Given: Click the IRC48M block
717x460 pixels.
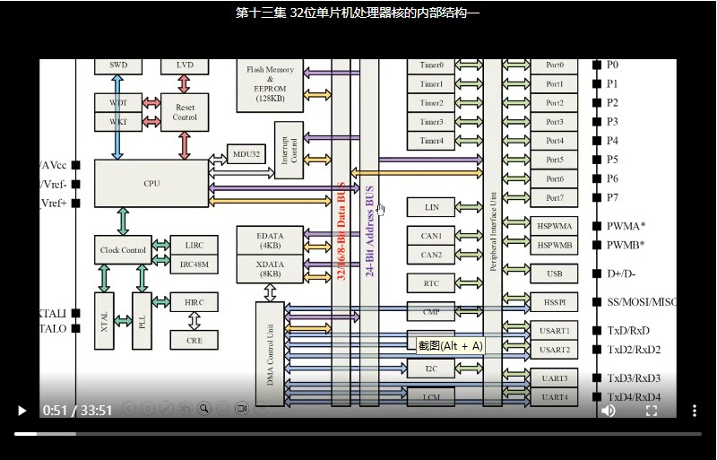Looking at the screenshot, I should (194, 265).
